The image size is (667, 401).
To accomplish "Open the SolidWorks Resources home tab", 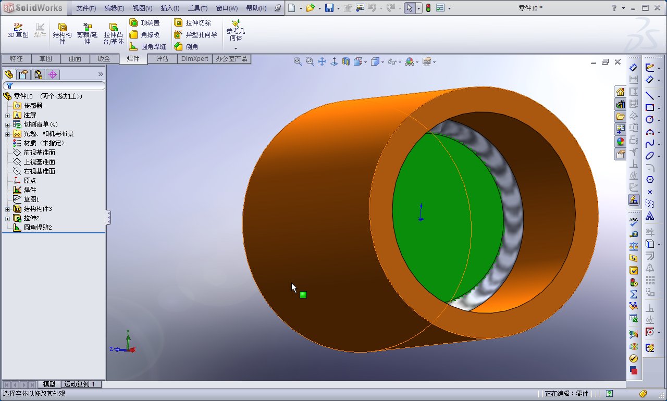I will [x=620, y=92].
